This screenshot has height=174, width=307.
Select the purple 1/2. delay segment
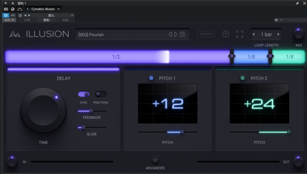point(117,57)
